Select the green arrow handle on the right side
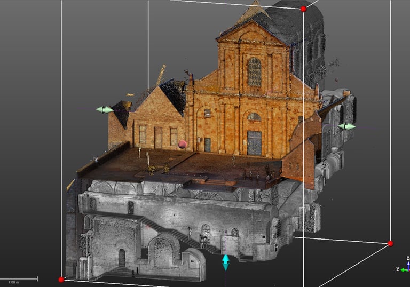 coord(346,127)
